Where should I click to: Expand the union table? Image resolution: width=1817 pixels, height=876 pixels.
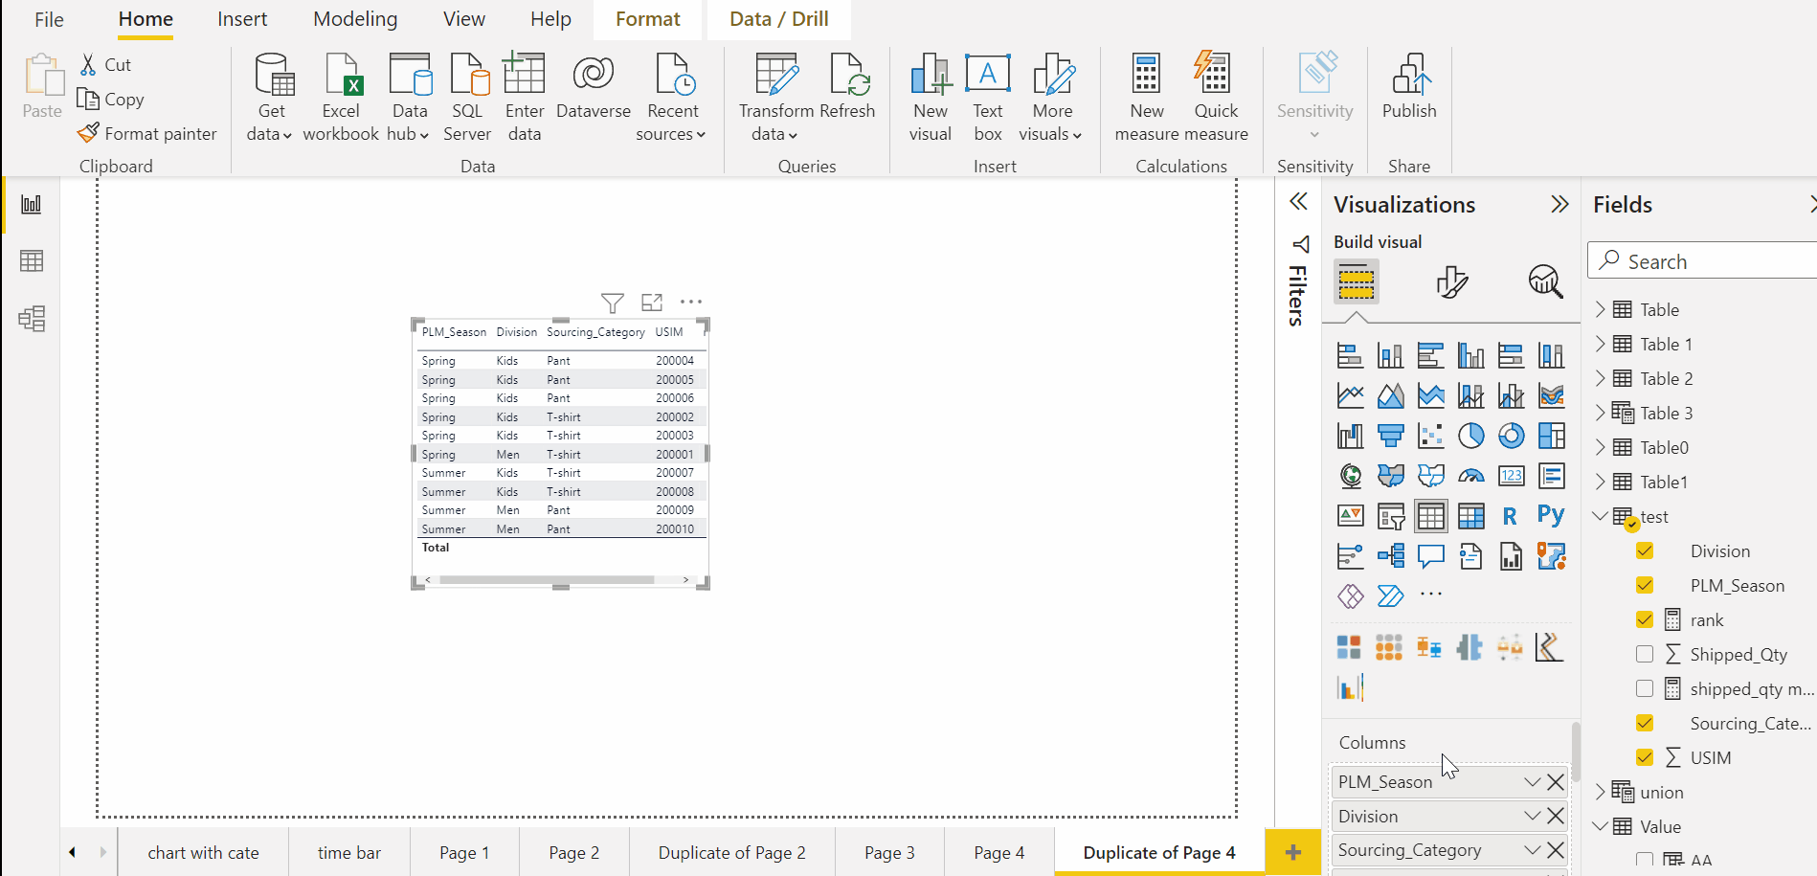(x=1602, y=792)
